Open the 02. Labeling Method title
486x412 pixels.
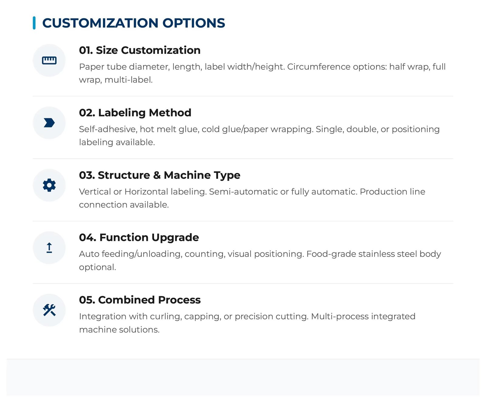click(x=135, y=113)
